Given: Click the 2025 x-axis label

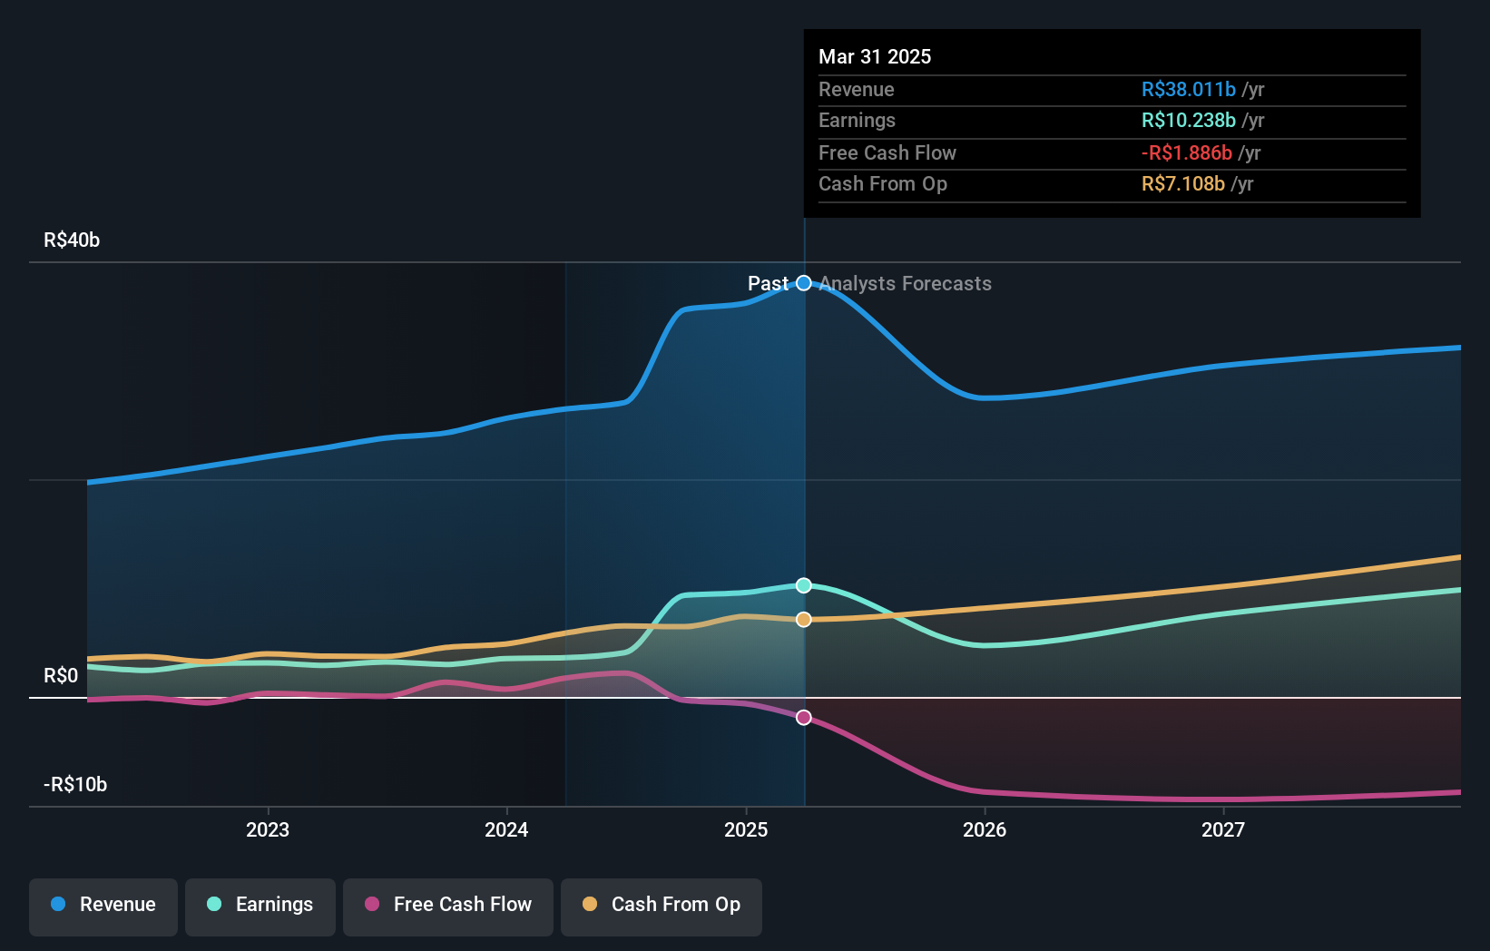Looking at the screenshot, I should point(746,829).
